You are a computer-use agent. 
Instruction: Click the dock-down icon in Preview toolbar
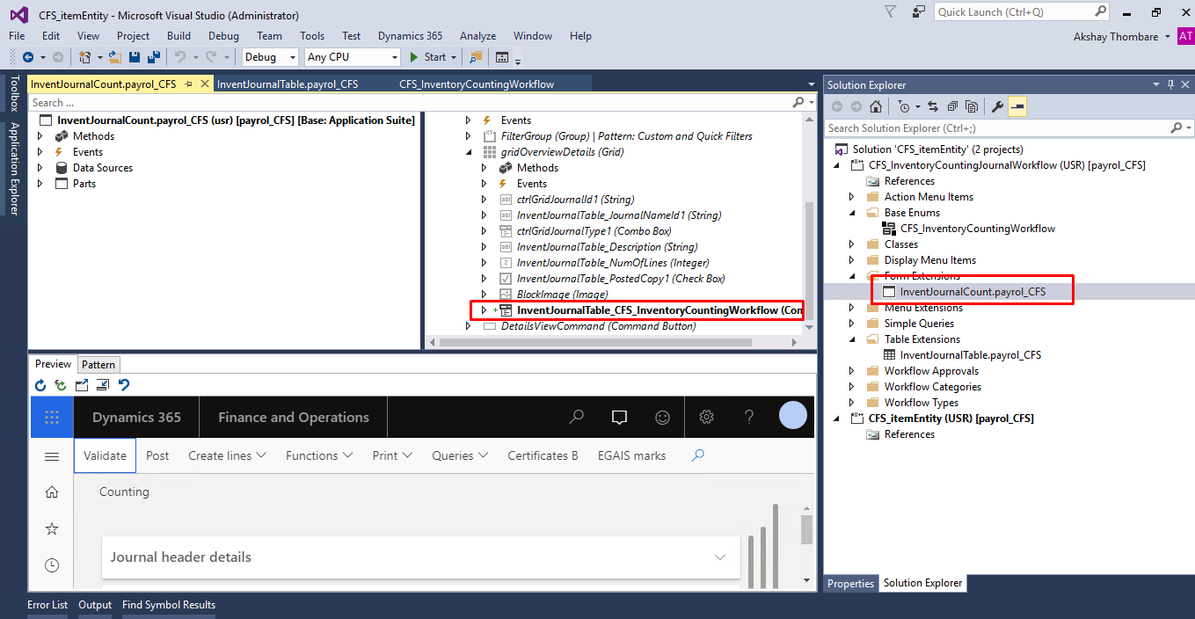(103, 385)
